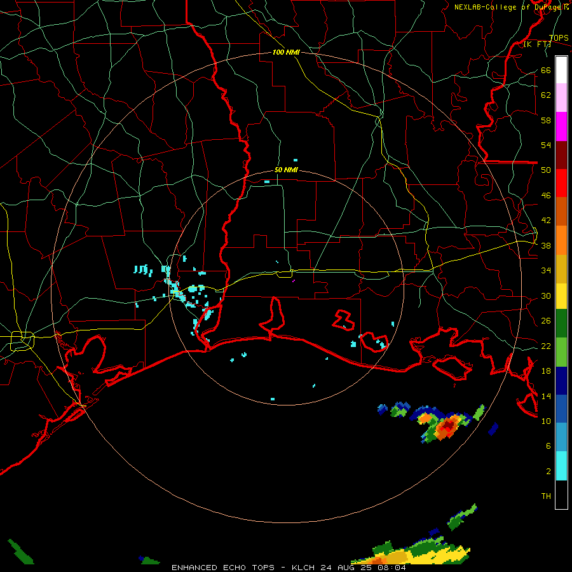Click the '42' legend value
The image size is (572, 572).
click(546, 221)
